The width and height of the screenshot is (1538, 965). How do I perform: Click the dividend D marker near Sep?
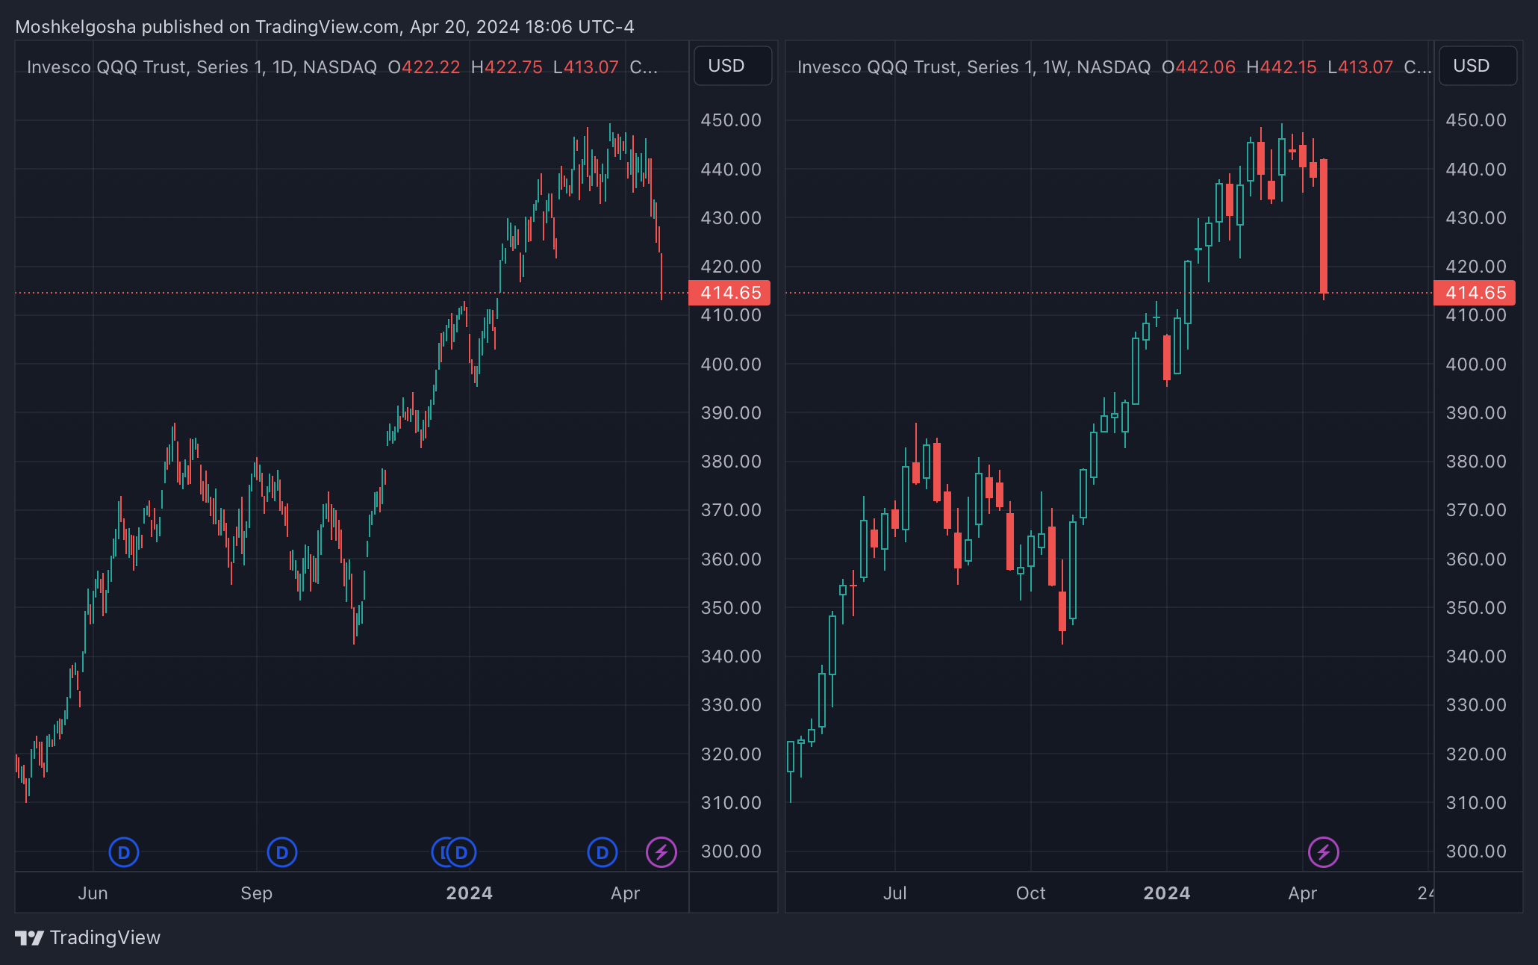(282, 852)
